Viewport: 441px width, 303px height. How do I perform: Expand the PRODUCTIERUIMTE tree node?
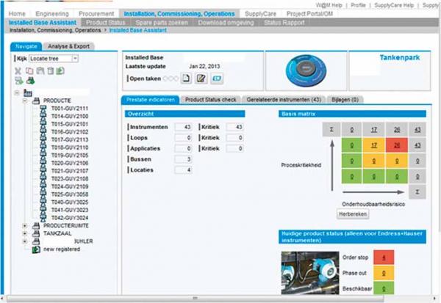(26, 225)
